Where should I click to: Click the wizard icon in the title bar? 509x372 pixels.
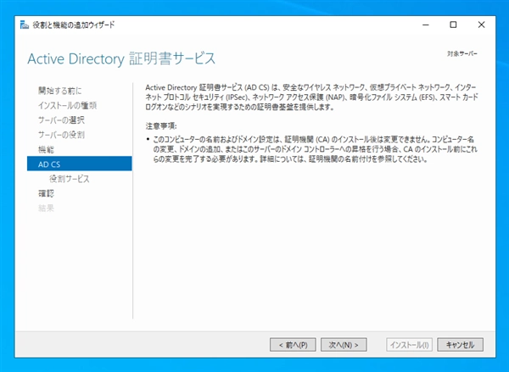coord(25,25)
